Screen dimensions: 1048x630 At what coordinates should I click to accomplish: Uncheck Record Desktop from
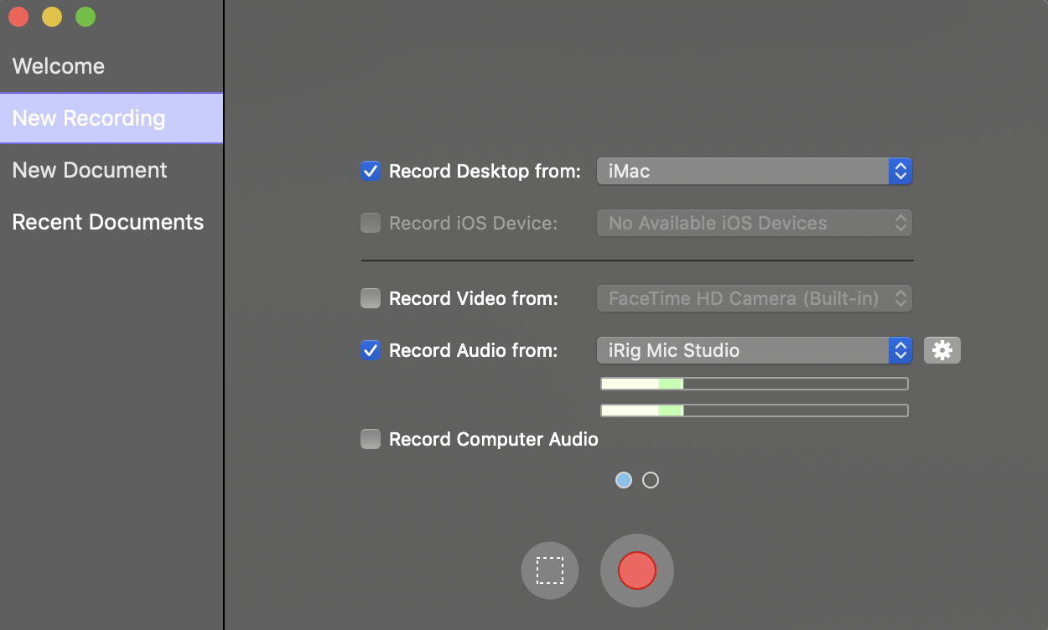click(370, 171)
